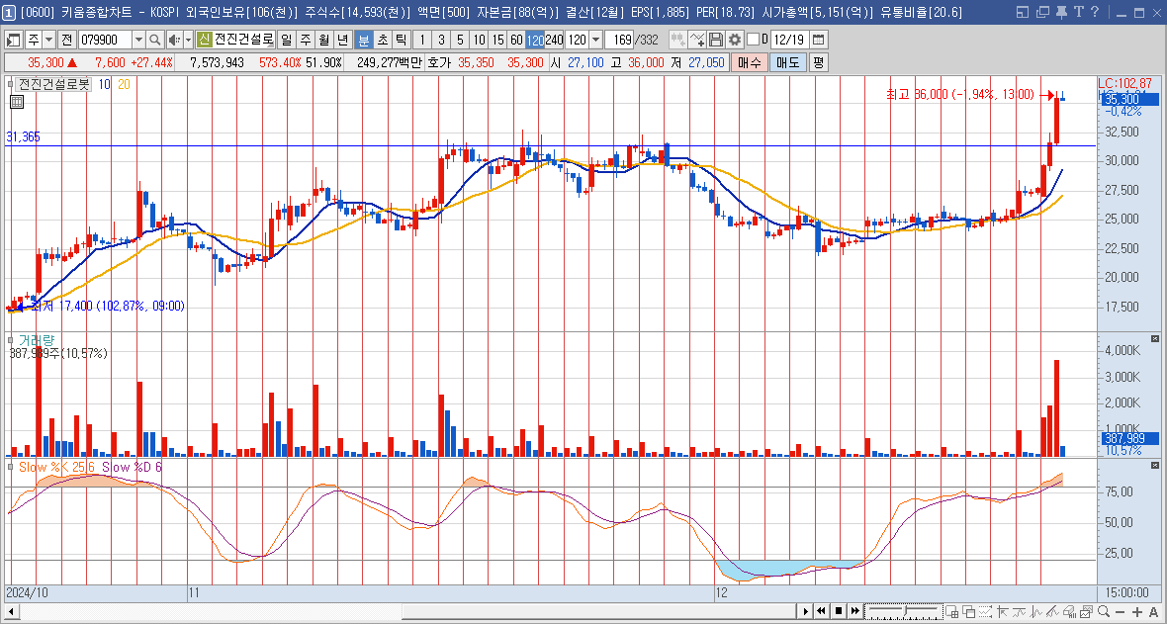
Task: Choose the 1 minute interval button
Action: point(422,40)
